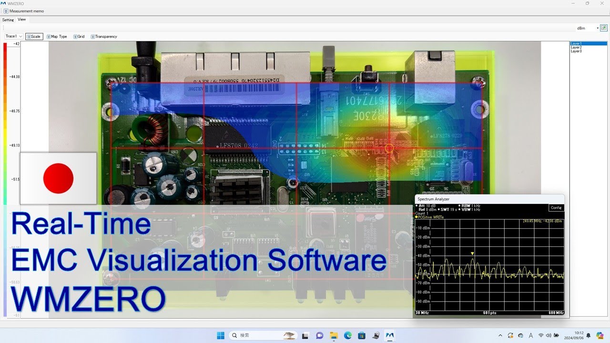This screenshot has width=610, height=343.
Task: Expand the Scale options
Action: [34, 36]
